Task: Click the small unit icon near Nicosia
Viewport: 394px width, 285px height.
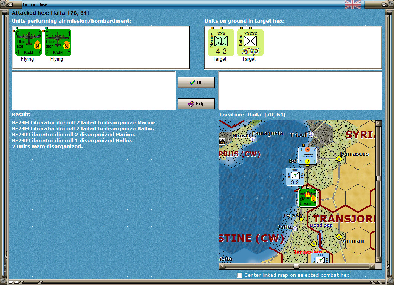Action: pos(222,141)
